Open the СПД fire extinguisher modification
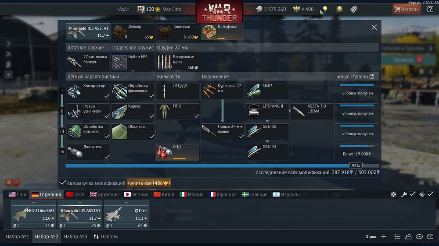 pos(177,152)
